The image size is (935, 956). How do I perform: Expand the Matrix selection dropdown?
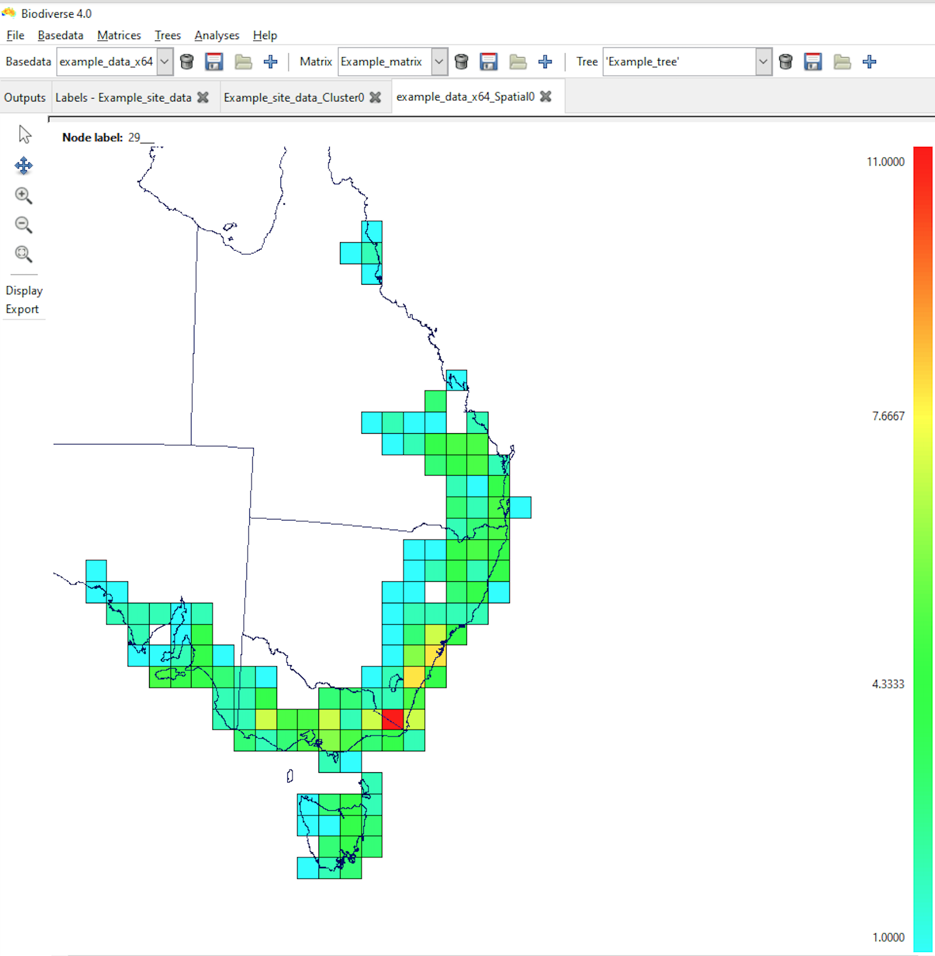tap(439, 61)
